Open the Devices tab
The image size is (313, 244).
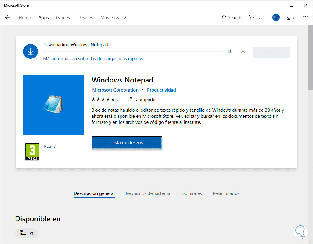pyautogui.click(x=85, y=18)
